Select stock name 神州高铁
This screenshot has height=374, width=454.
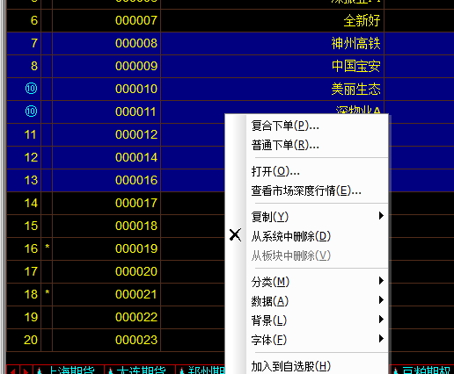tap(355, 44)
